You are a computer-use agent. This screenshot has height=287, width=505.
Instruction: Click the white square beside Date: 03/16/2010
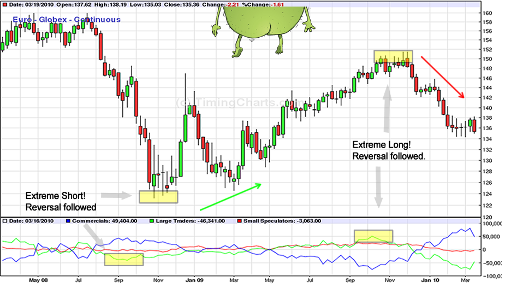(x=5, y=221)
